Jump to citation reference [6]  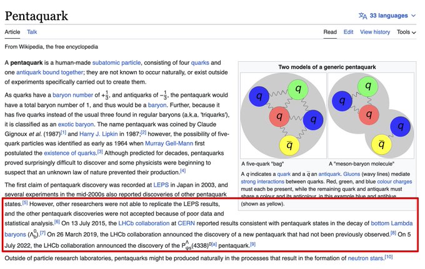point(57,222)
